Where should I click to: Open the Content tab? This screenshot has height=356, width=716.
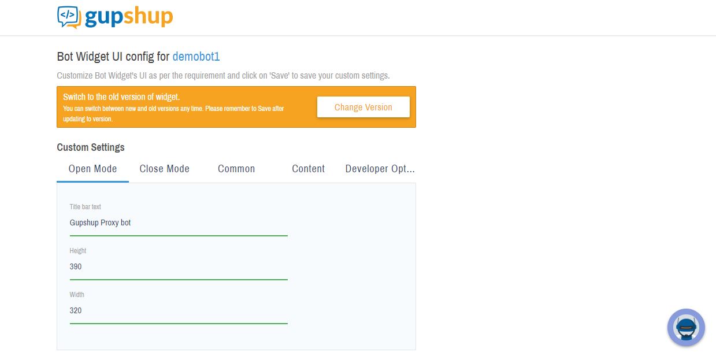pyautogui.click(x=308, y=169)
